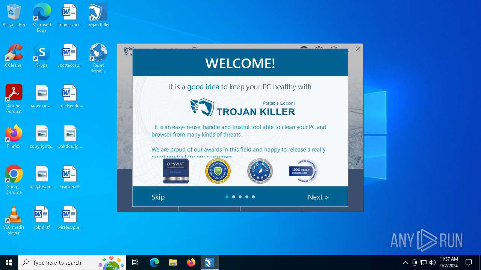Click the 'good idea' highlighted text

point(203,87)
